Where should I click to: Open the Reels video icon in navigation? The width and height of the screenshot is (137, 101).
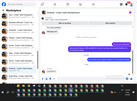coord(68,4)
